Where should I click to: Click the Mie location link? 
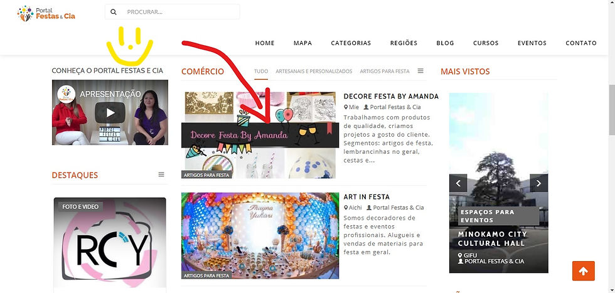click(x=351, y=107)
